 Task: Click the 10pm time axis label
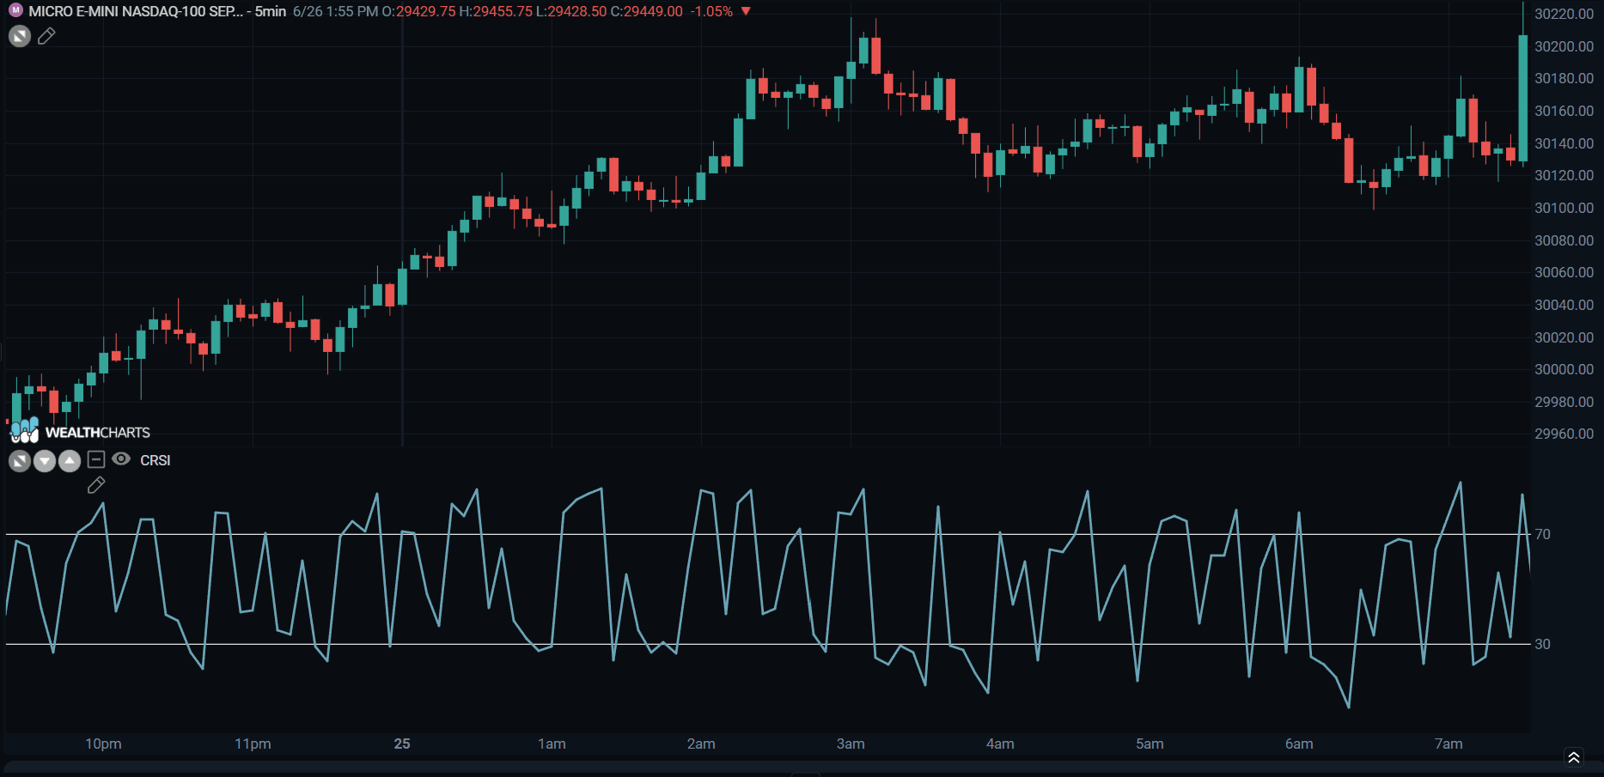(103, 744)
